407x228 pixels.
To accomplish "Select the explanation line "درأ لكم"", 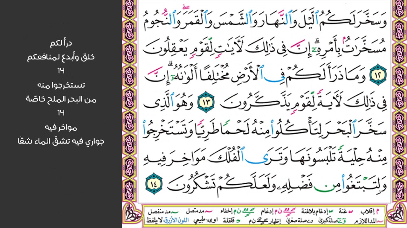I will (61, 43).
